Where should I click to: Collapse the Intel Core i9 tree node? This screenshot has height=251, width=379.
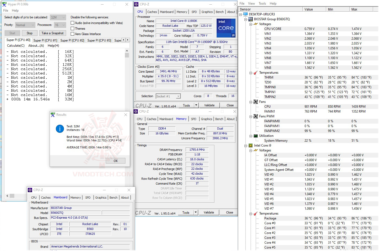pos(245,145)
